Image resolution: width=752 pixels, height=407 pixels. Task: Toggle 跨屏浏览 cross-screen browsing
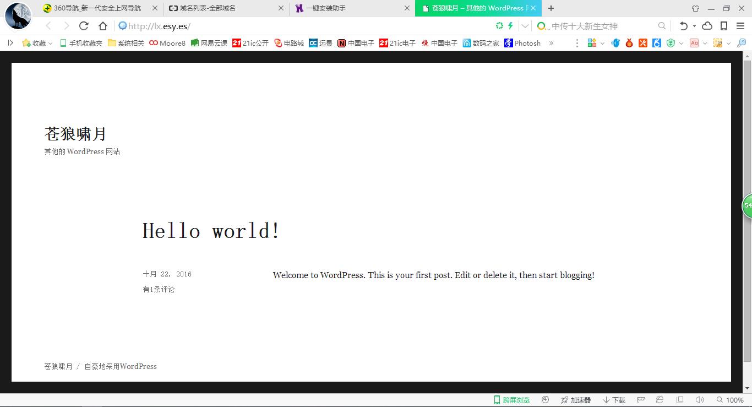(511, 400)
